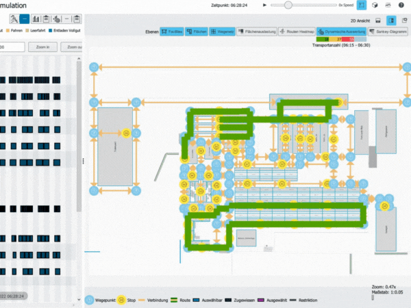Open the help question mark icon
Screen dimensions: 411x308
401,5
